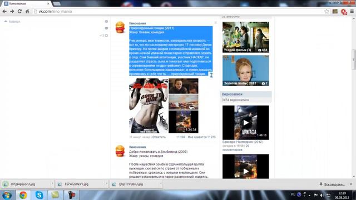Screen dimensions: 356x200
Task: Expand dropdown arrow for FS7Wi2c0eYY.jpg
Action: [x=106, y=183]
